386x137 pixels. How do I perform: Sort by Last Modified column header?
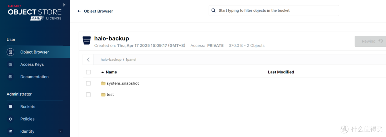[281, 72]
